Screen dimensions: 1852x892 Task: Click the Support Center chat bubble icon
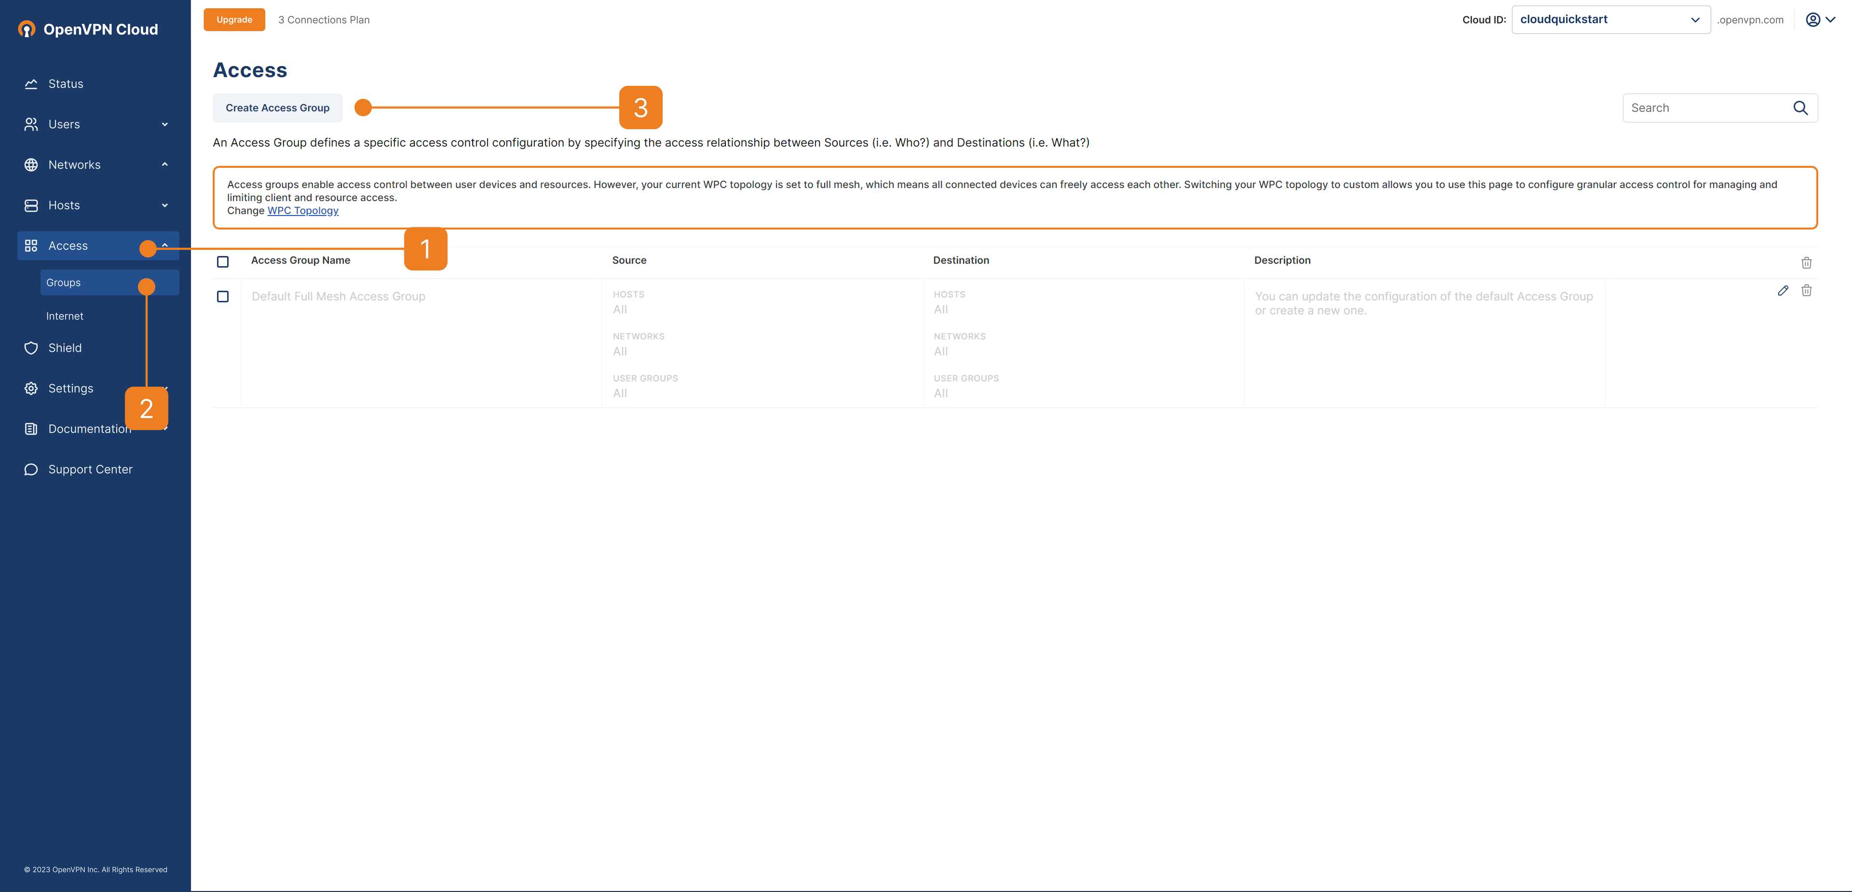click(31, 469)
